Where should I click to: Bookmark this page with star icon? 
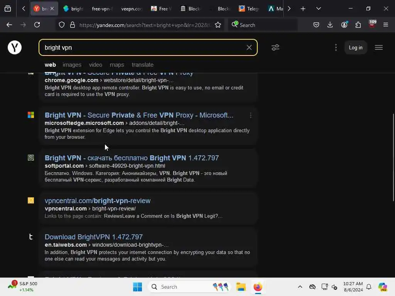[218, 25]
